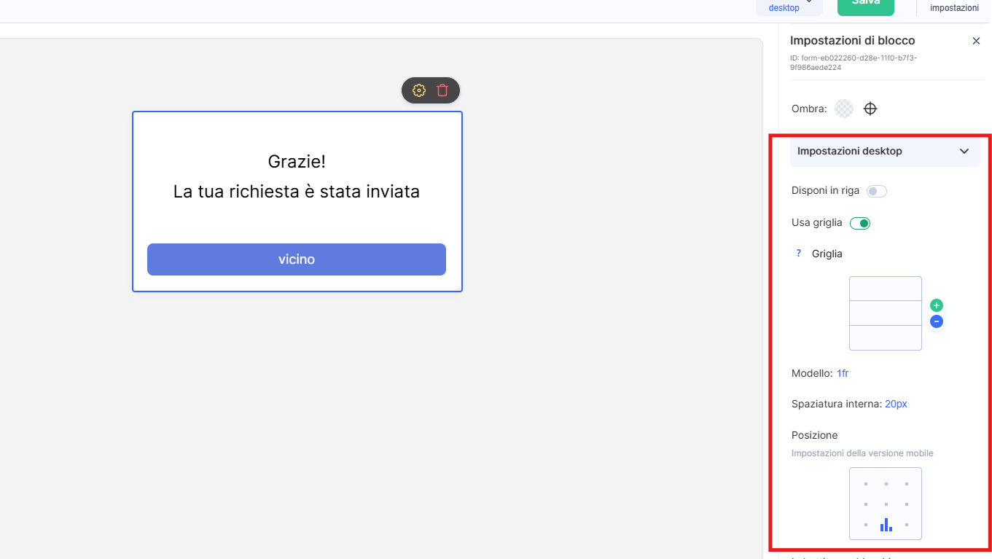Click the shadow crosshair position icon
The width and height of the screenshot is (992, 559).
tap(870, 109)
